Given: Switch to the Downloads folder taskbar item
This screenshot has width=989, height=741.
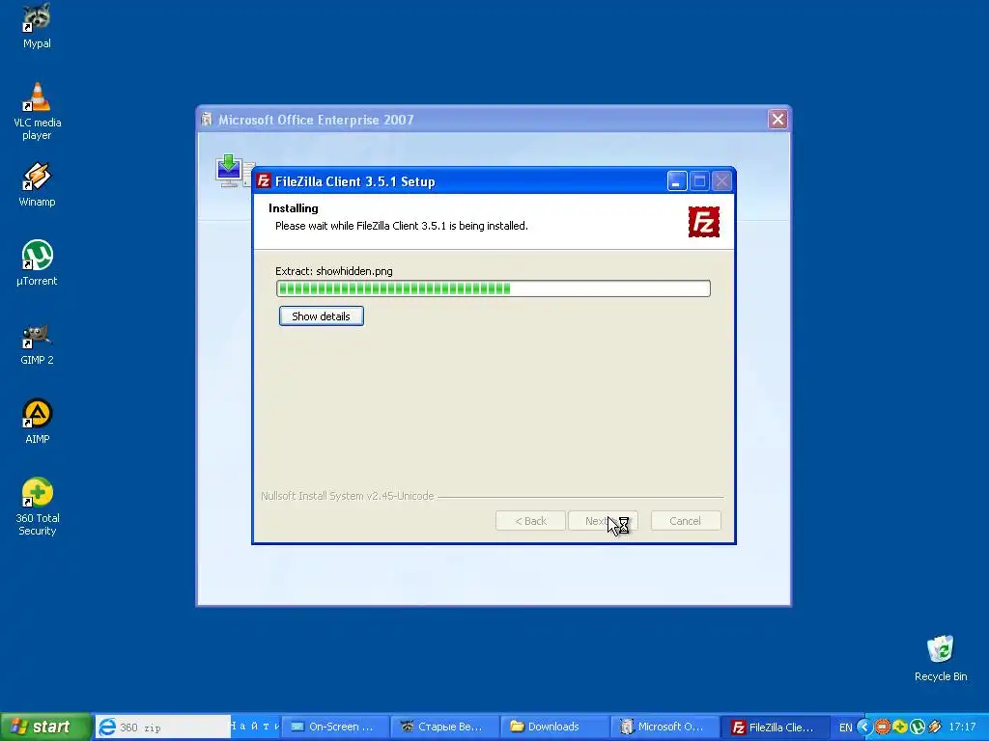Looking at the screenshot, I should (553, 727).
